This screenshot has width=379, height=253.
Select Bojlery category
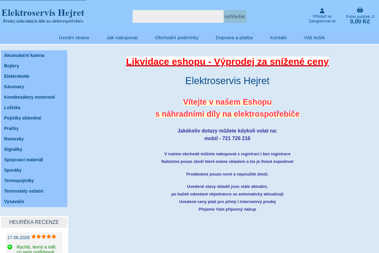click(x=34, y=66)
